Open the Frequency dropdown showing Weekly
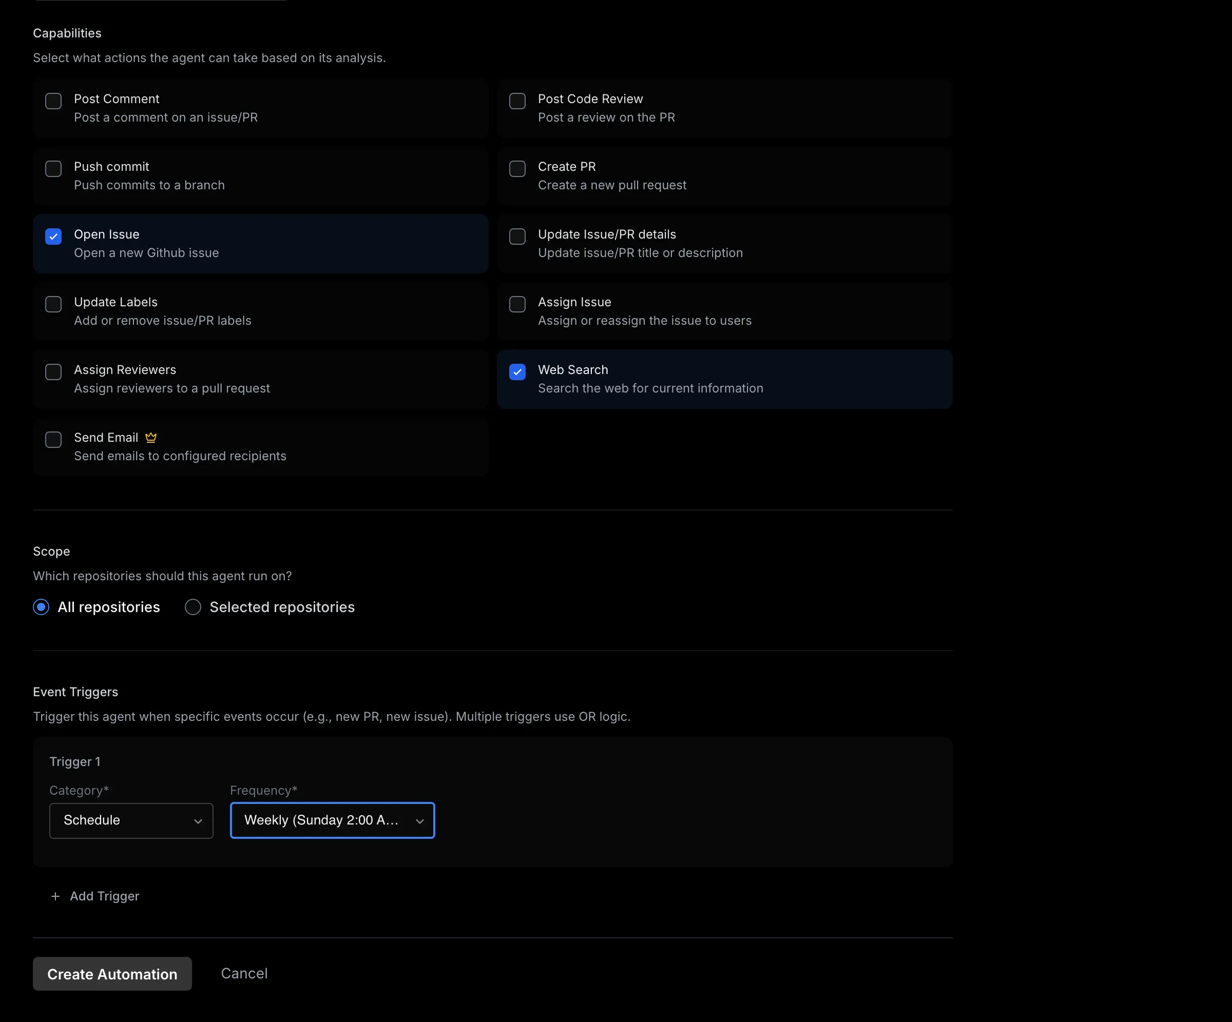 [333, 820]
